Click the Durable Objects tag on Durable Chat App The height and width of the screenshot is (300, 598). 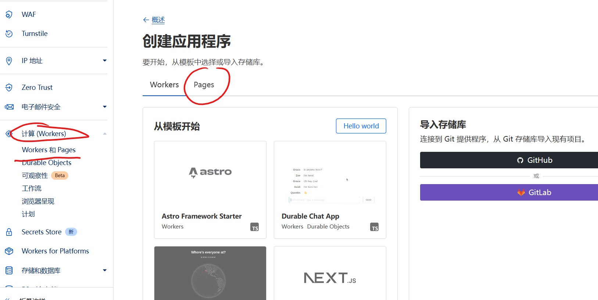328,227
